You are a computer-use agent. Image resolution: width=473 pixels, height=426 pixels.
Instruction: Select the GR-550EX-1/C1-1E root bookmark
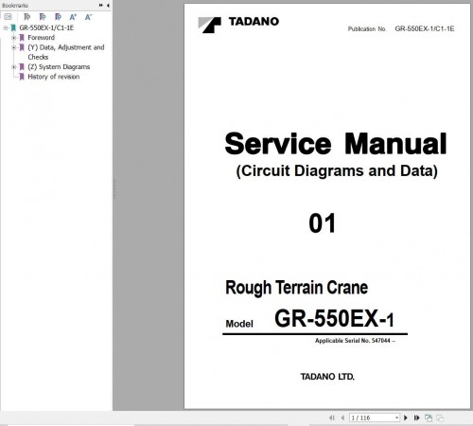tap(46, 27)
